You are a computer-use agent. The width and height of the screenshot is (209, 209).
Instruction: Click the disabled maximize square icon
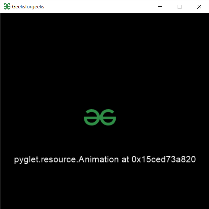180,7
